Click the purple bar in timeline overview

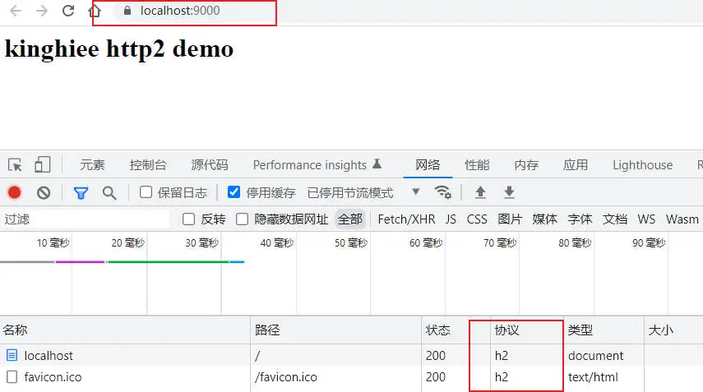click(x=81, y=261)
